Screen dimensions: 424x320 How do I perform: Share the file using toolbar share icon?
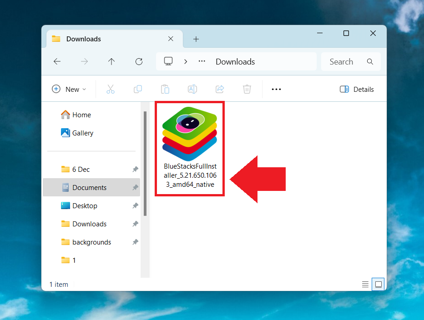[x=220, y=89]
